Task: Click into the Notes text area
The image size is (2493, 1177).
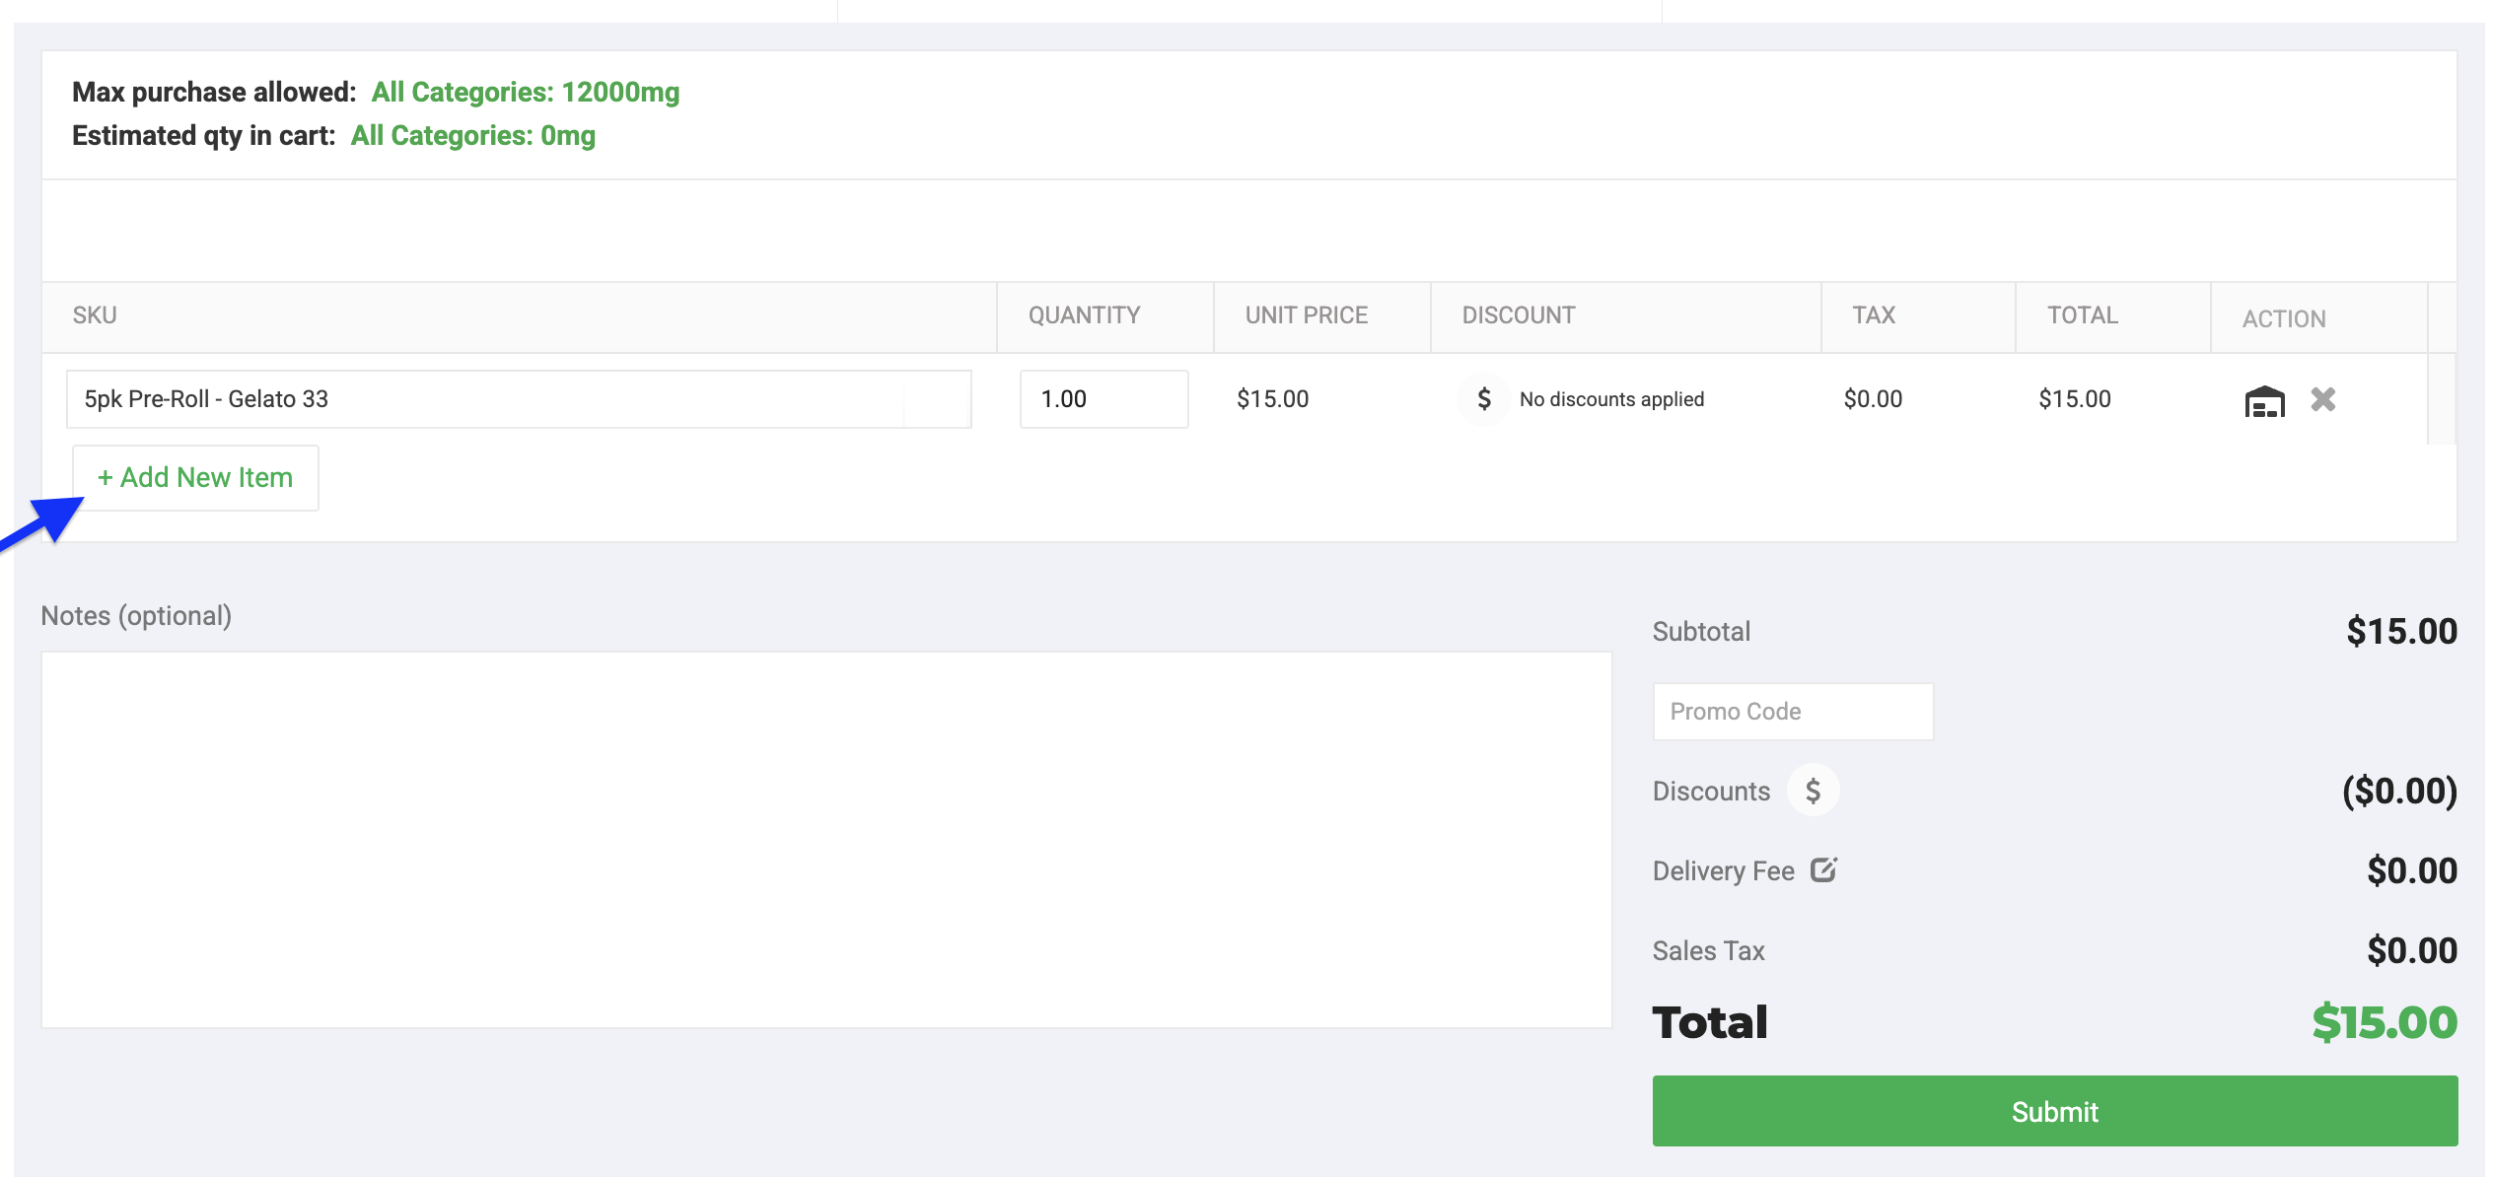Action: pos(826,840)
